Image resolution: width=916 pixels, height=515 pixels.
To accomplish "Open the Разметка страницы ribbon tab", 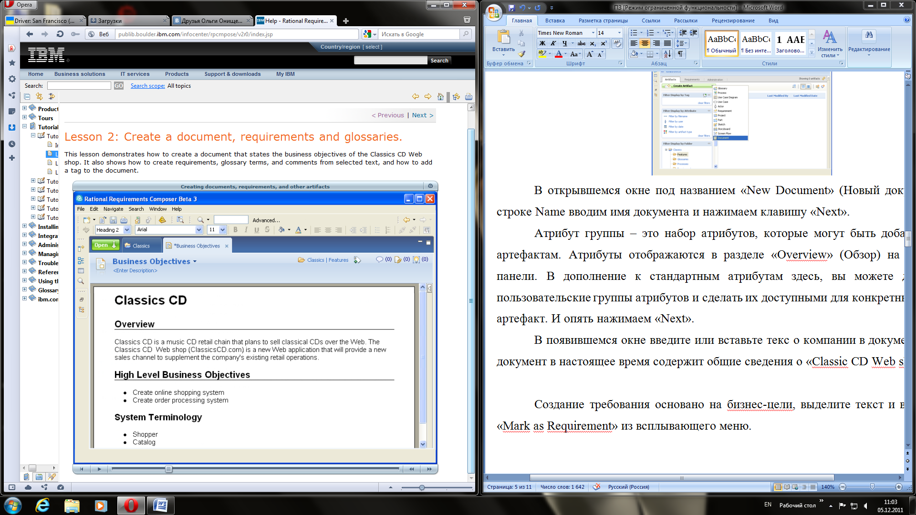I will pyautogui.click(x=603, y=21).
